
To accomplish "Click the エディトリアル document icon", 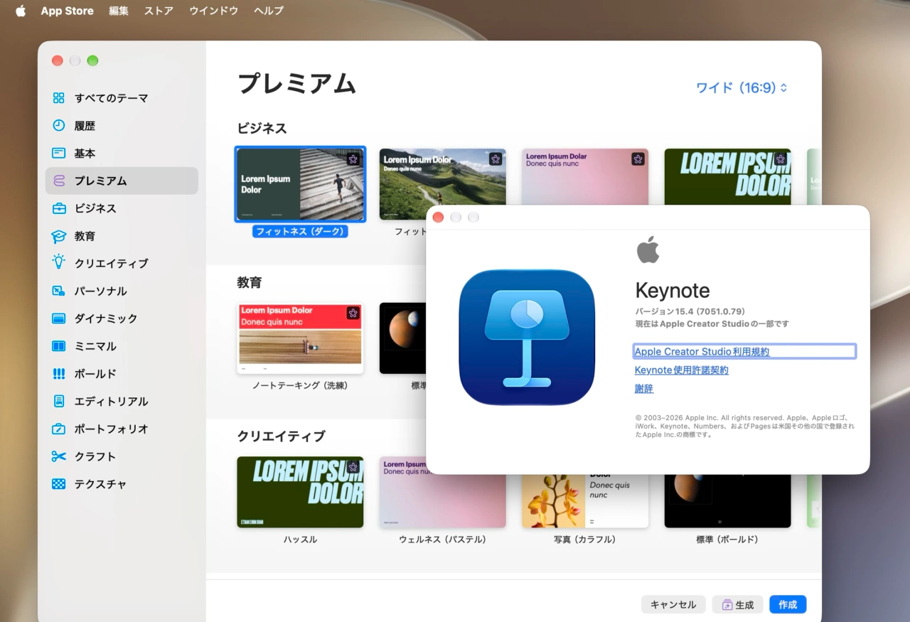I will click(x=58, y=402).
